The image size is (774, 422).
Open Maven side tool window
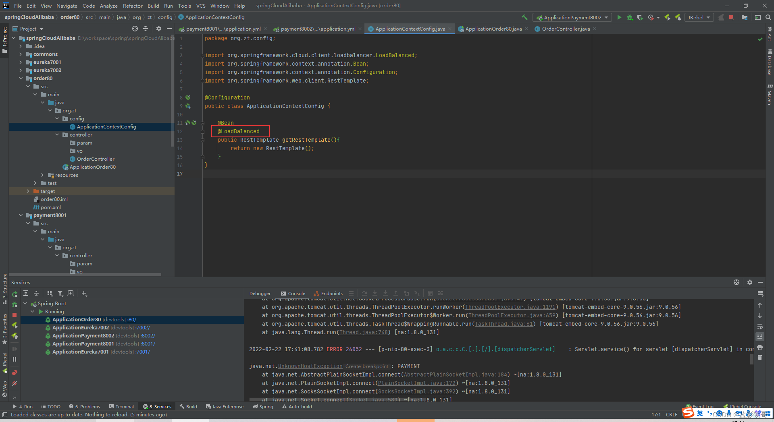coord(770,94)
